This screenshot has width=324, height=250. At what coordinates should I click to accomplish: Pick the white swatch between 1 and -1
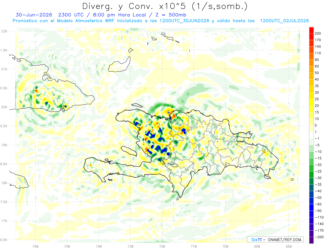[312, 135]
